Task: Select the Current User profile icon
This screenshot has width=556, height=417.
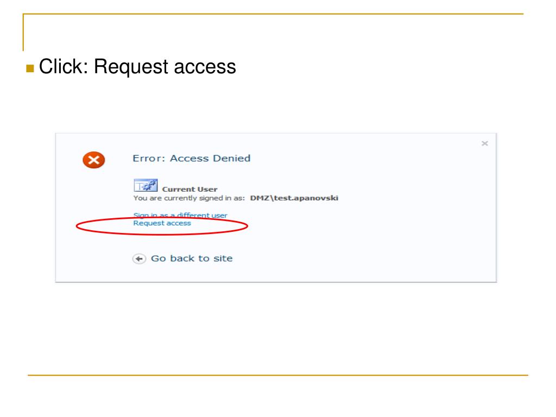Action: (x=146, y=185)
